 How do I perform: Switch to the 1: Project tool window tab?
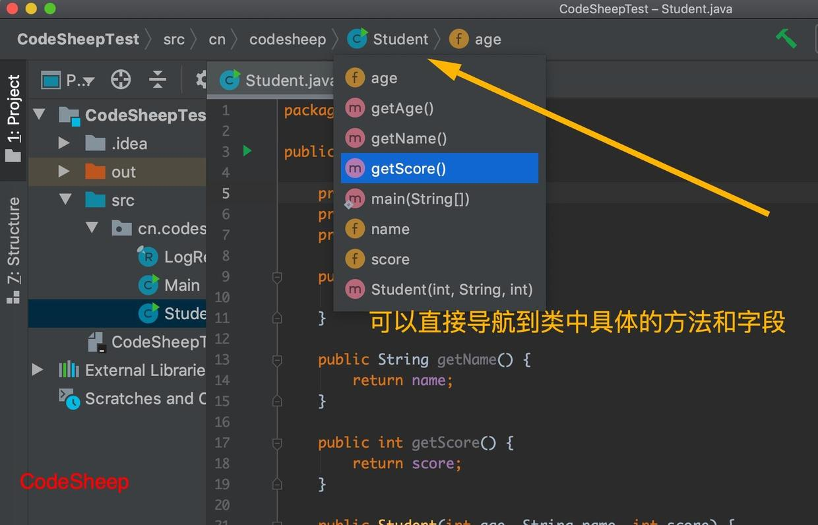click(x=13, y=119)
